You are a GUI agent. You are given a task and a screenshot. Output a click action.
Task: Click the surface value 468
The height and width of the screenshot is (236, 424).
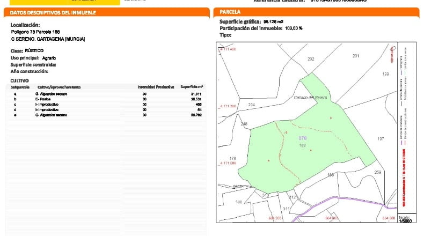pos(199,105)
